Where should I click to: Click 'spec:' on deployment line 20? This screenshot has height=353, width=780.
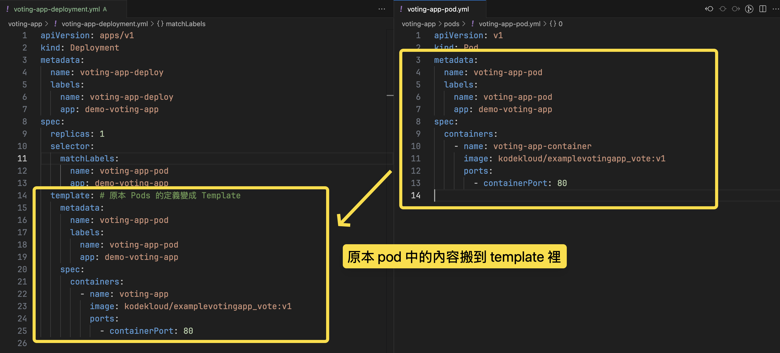pyautogui.click(x=72, y=269)
